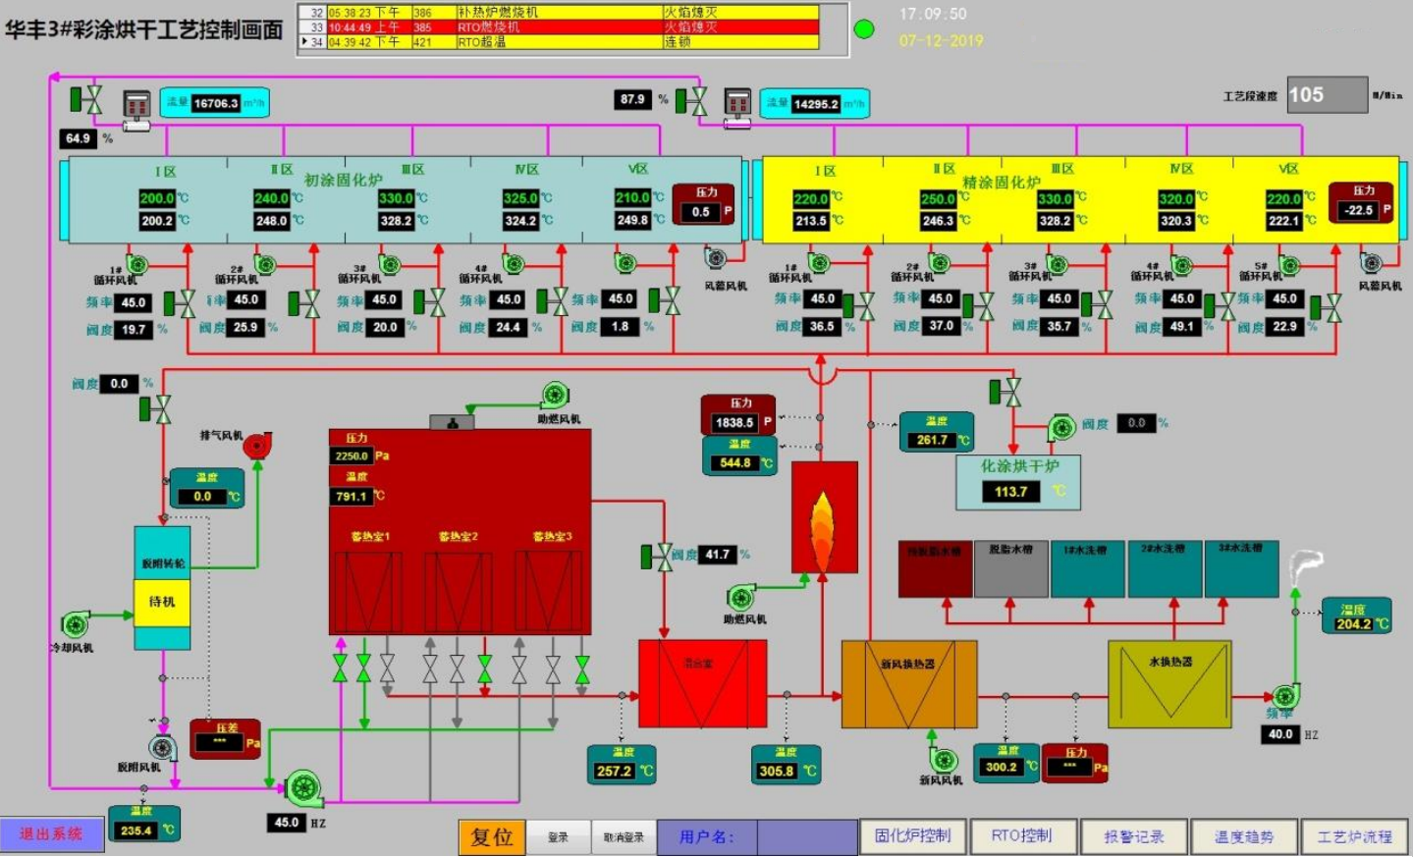The width and height of the screenshot is (1413, 857).
Task: Click the flow meter icon beside 16706.3 reading
Action: pyautogui.click(x=136, y=106)
